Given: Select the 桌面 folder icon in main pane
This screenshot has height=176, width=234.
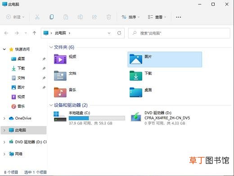Looking at the screenshot, I should point(136,92).
